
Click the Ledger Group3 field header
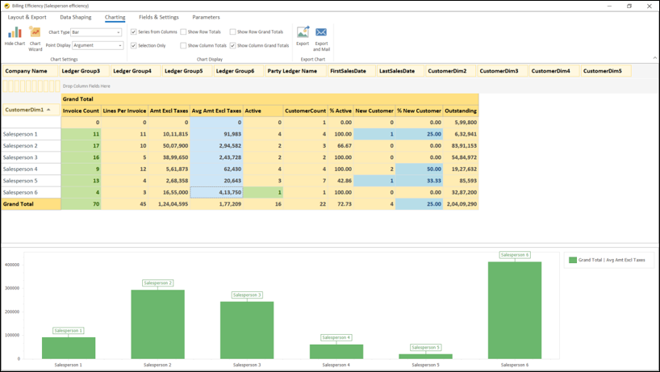[x=81, y=71]
